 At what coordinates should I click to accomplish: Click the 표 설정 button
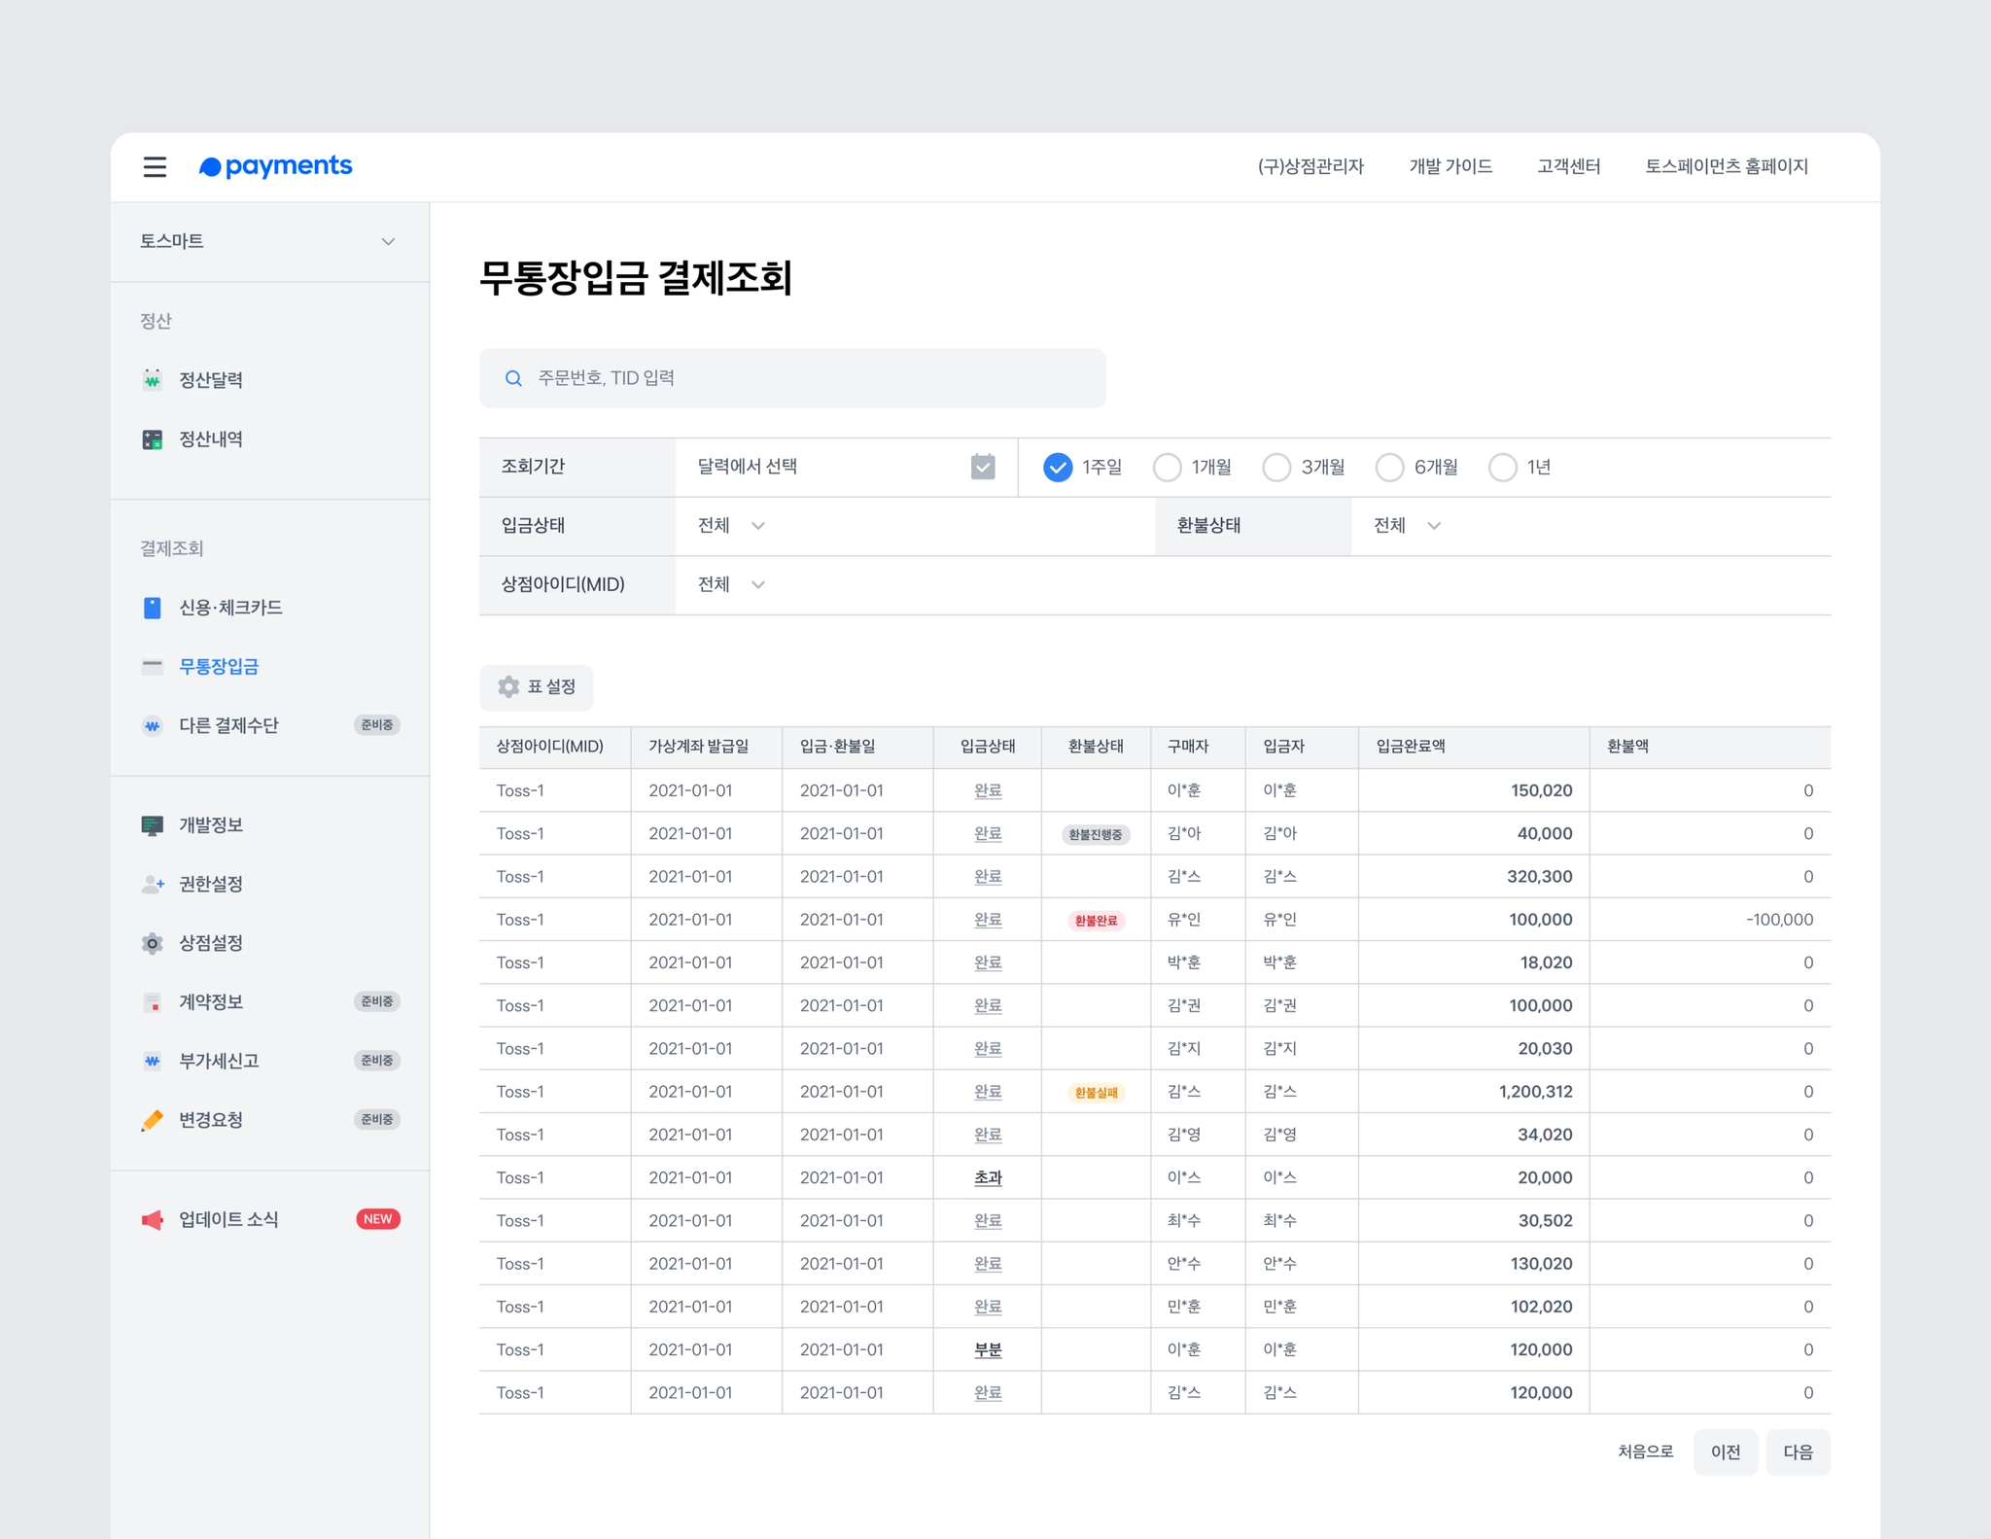pyautogui.click(x=537, y=687)
